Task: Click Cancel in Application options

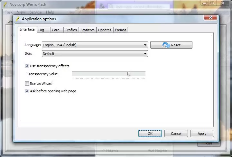Action: coord(176,134)
